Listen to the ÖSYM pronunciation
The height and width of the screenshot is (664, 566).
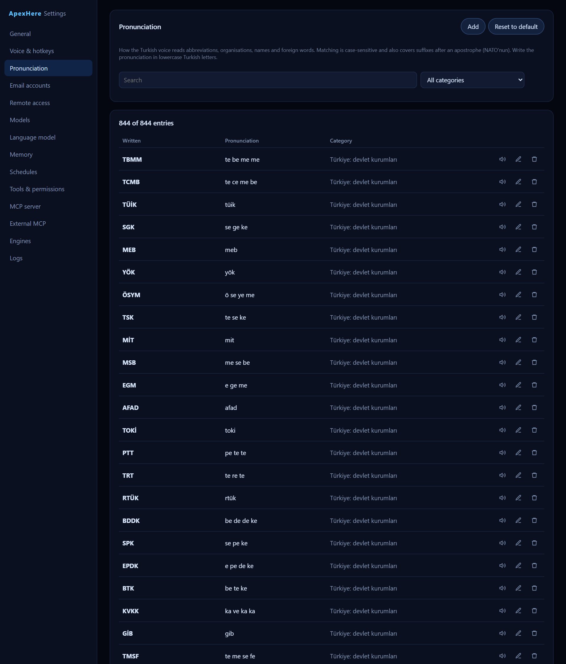click(x=502, y=295)
